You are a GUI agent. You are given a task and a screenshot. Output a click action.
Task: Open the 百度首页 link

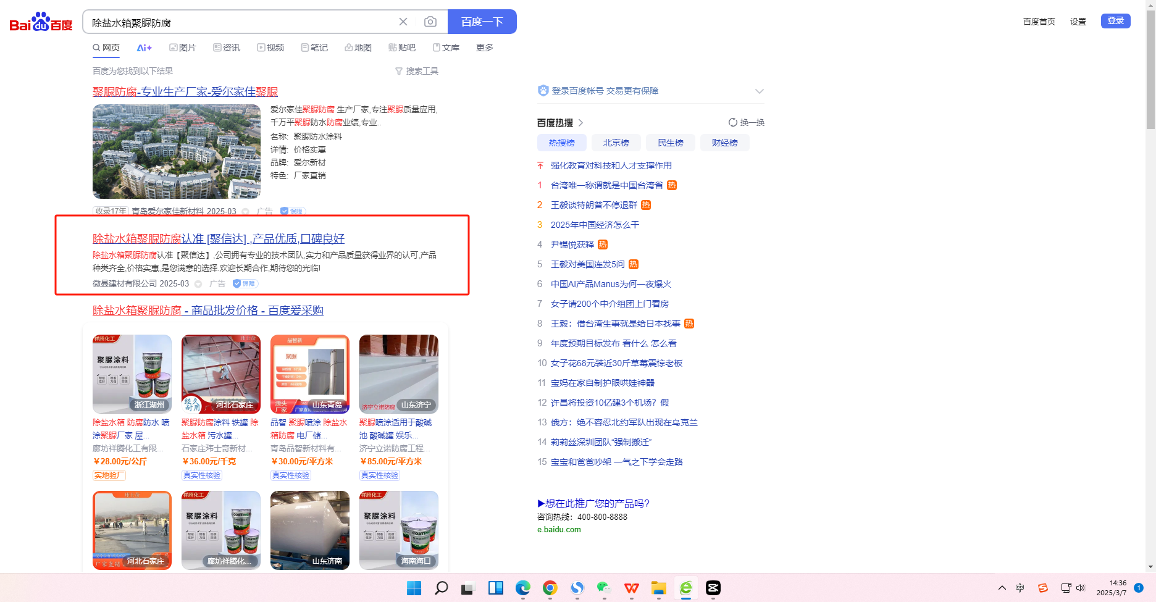tap(1039, 22)
